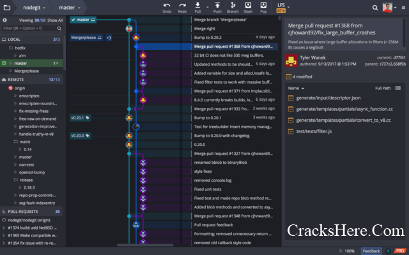409x255 pixels.
Task: Collapse left panel with back arrow icon
Action: (x=4, y=20)
